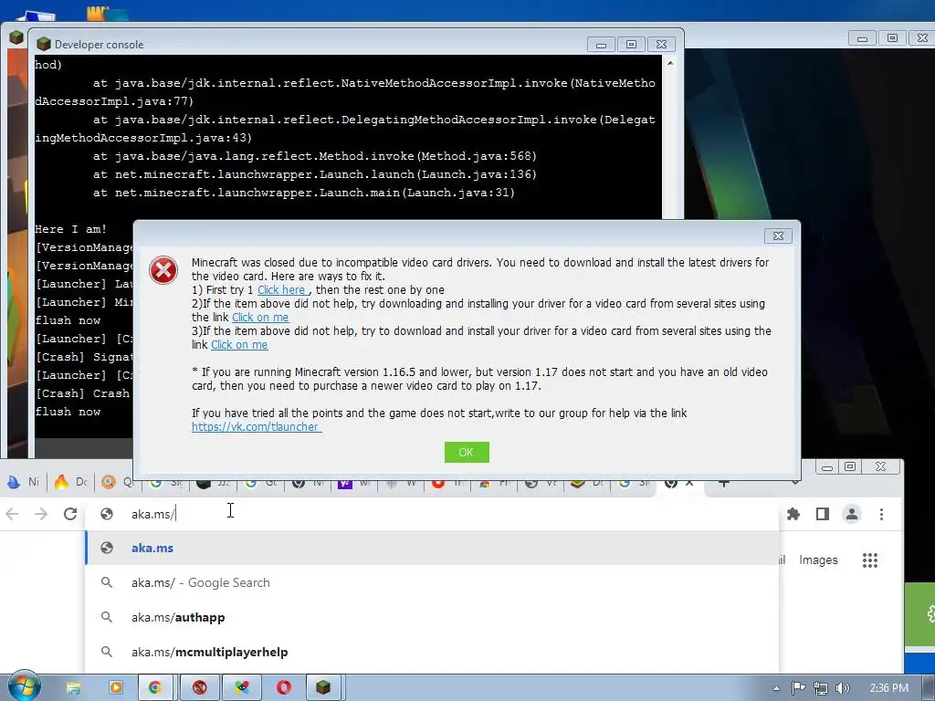This screenshot has width=935, height=701.
Task: Open Chrome extensions puzzle icon
Action: pyautogui.click(x=793, y=514)
